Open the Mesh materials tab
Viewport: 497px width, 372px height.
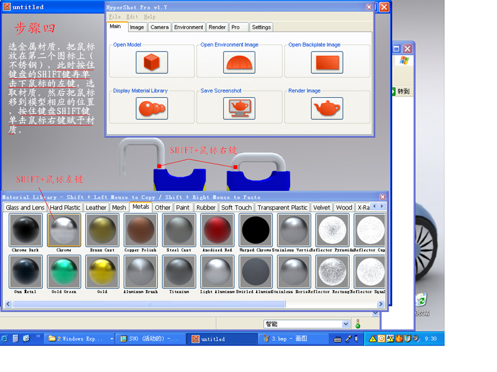[119, 208]
